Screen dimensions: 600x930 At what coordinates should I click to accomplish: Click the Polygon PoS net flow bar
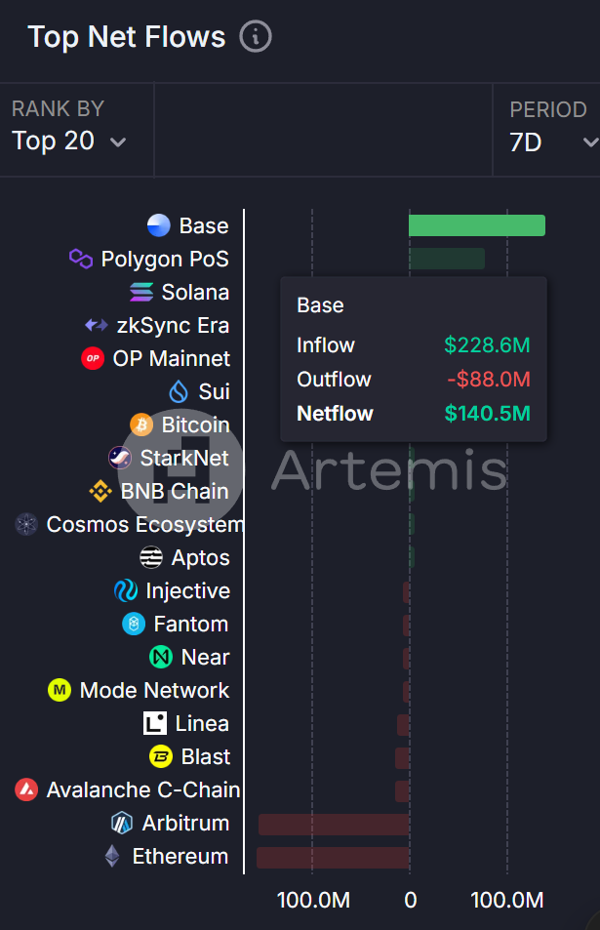point(446,259)
